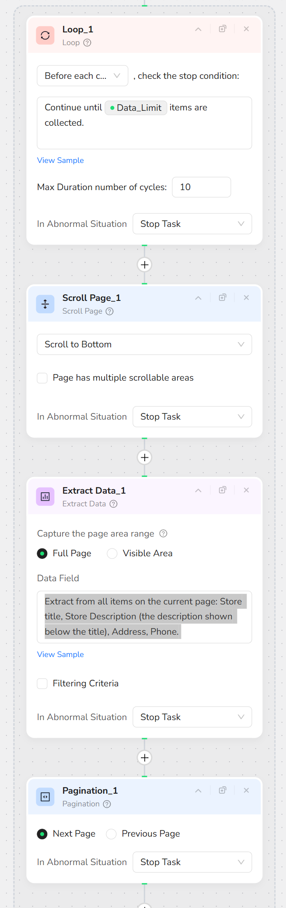The width and height of the screenshot is (286, 908).
Task: Open View Sample under Data Field
Action: [60, 654]
